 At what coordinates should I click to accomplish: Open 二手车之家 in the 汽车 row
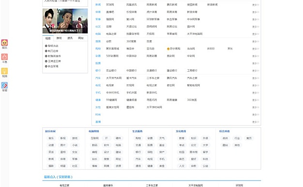pyautogui.click(x=153, y=78)
